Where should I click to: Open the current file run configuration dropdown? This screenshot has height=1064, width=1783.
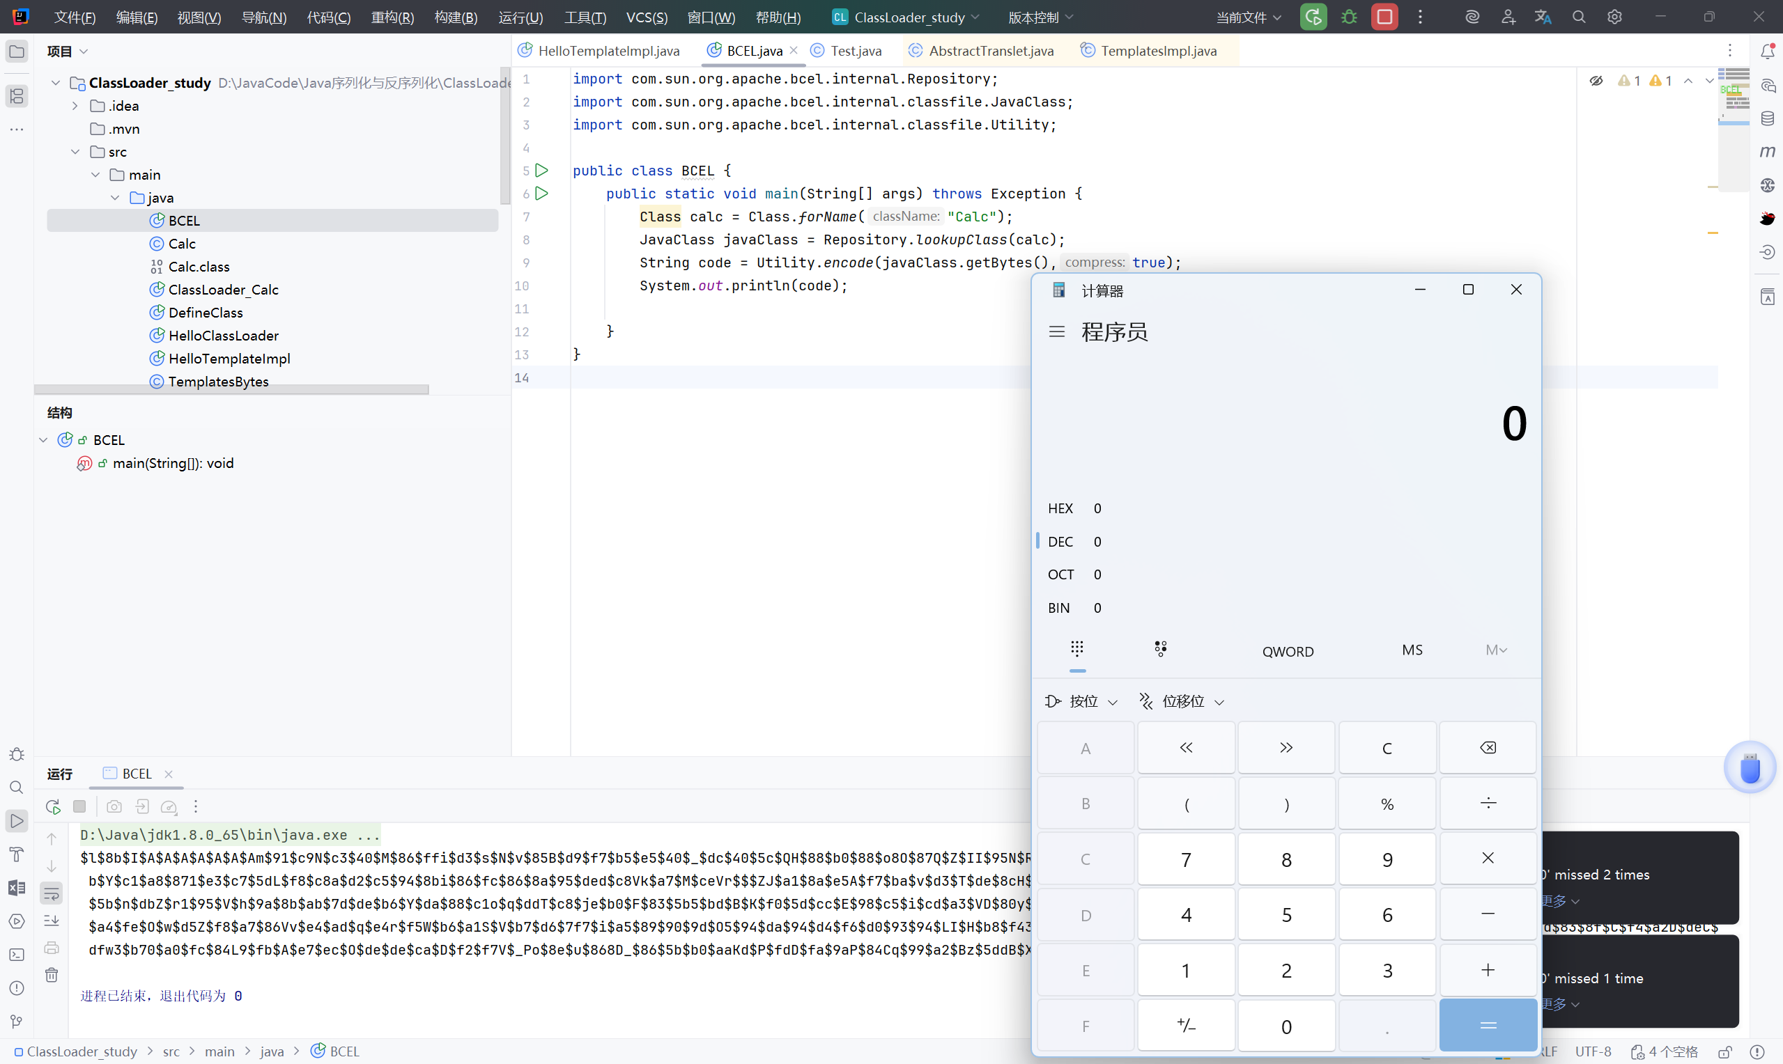point(1248,17)
